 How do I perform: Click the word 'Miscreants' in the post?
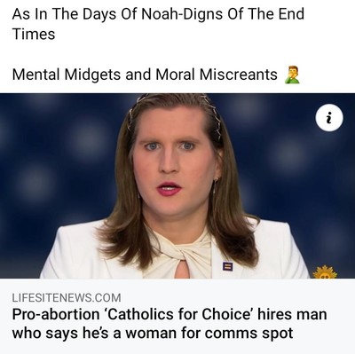click(x=239, y=75)
